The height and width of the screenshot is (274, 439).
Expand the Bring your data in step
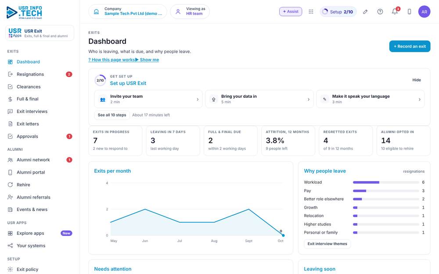(x=259, y=99)
